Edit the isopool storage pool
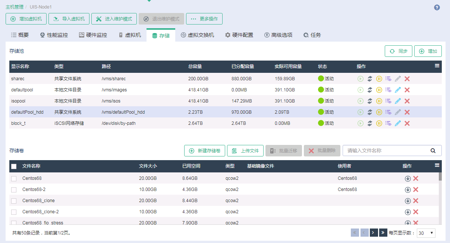Image resolution: width=450 pixels, height=243 pixels. pyautogui.click(x=398, y=101)
